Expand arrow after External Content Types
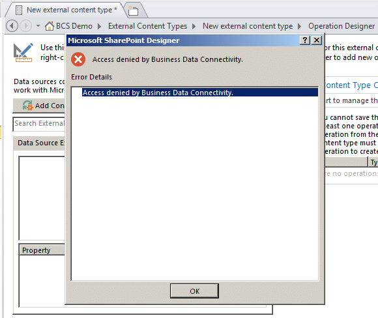 click(194, 26)
